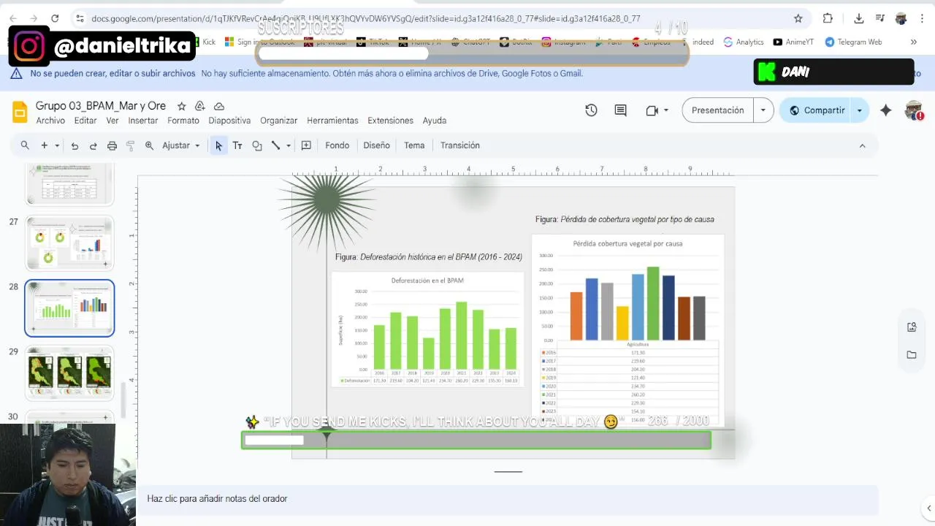Expand the video call dropdown arrow

point(666,110)
